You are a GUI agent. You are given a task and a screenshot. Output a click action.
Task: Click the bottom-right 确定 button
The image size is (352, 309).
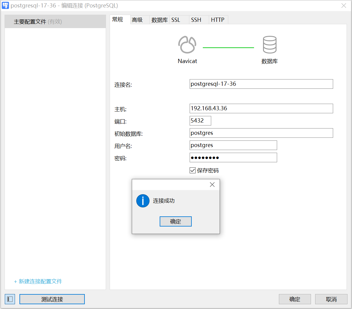pyautogui.click(x=295, y=299)
